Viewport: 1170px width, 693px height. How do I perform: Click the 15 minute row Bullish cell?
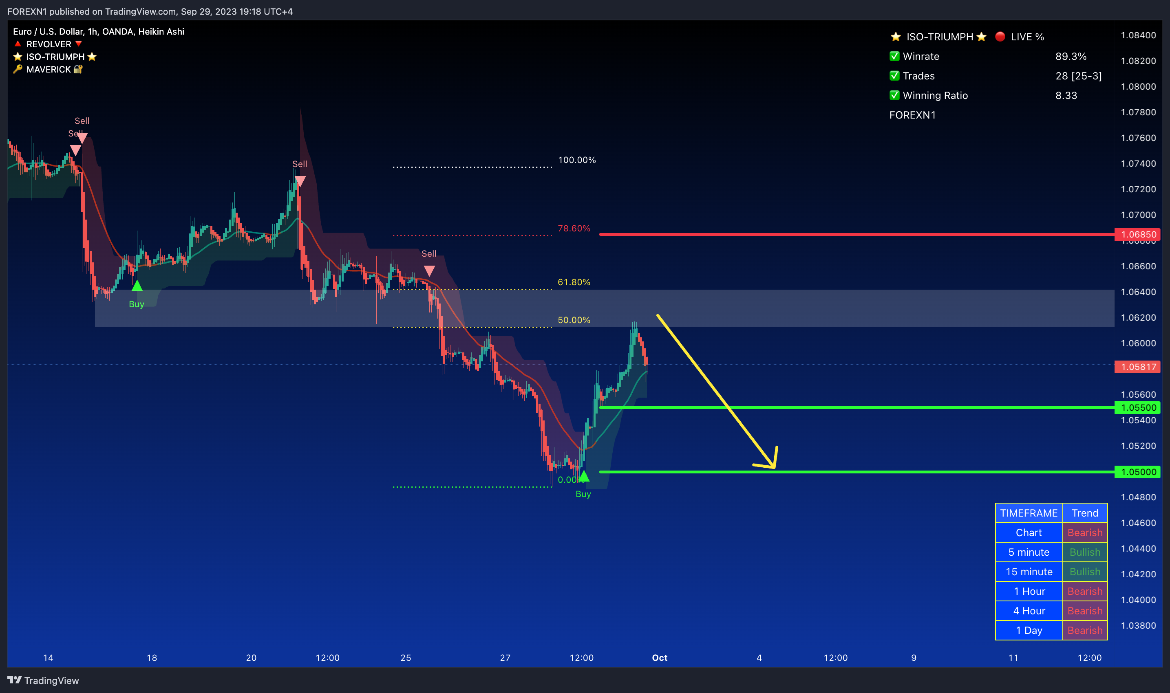(1085, 572)
